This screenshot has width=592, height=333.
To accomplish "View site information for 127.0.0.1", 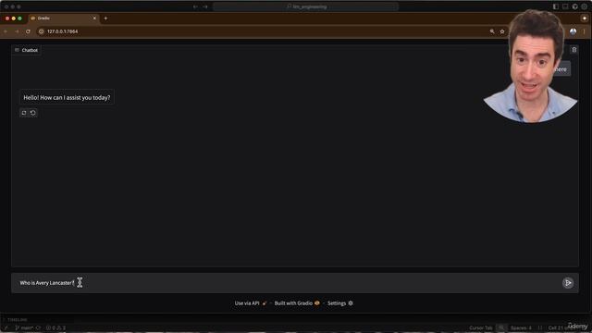I will (x=41, y=31).
